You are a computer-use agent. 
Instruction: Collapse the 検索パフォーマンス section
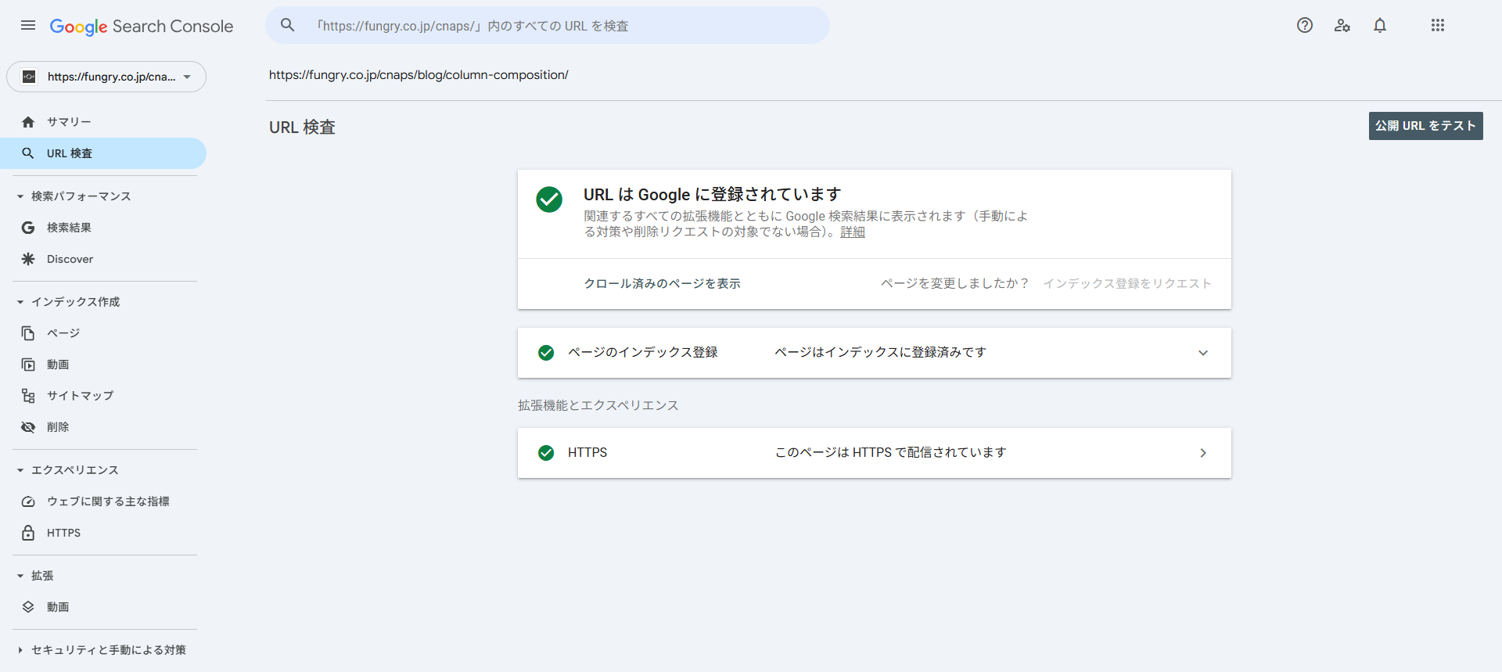pyautogui.click(x=20, y=196)
